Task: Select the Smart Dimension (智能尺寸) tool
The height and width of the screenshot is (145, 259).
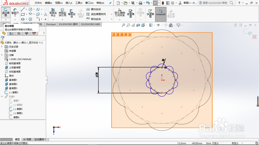Action: 15,12
